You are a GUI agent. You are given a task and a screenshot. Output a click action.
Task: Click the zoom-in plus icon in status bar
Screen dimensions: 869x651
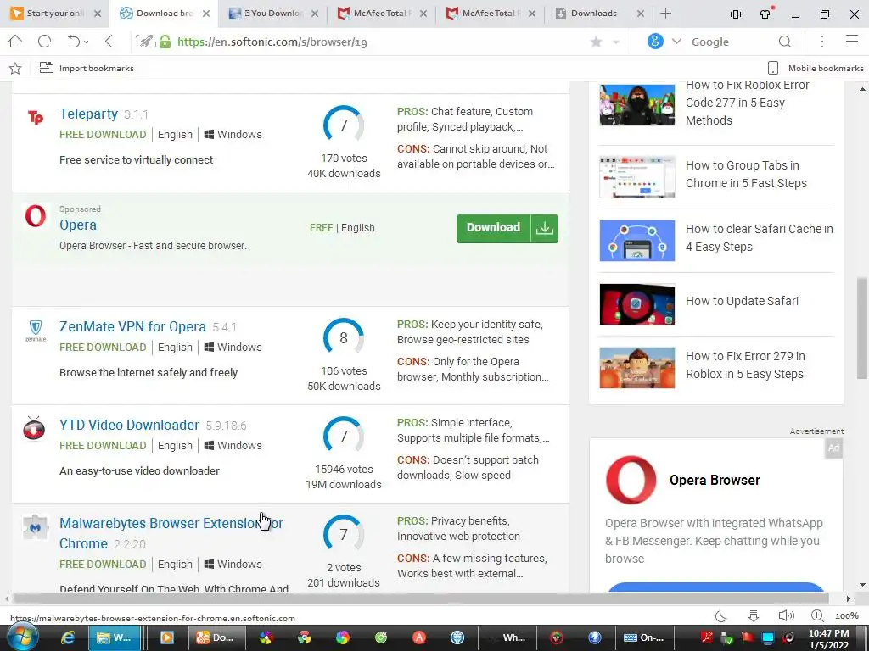[817, 615]
